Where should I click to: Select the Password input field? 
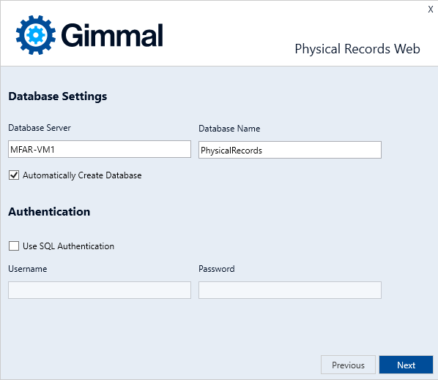(290, 290)
